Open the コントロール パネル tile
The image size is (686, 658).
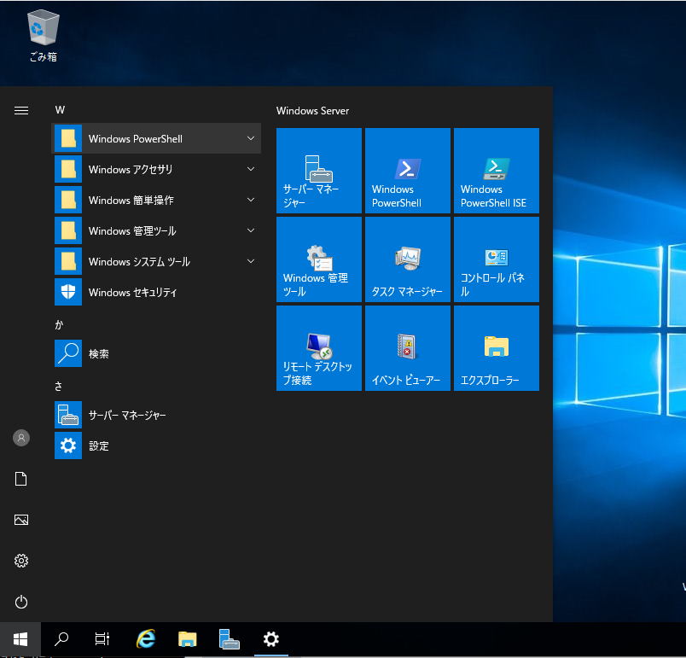pos(496,259)
